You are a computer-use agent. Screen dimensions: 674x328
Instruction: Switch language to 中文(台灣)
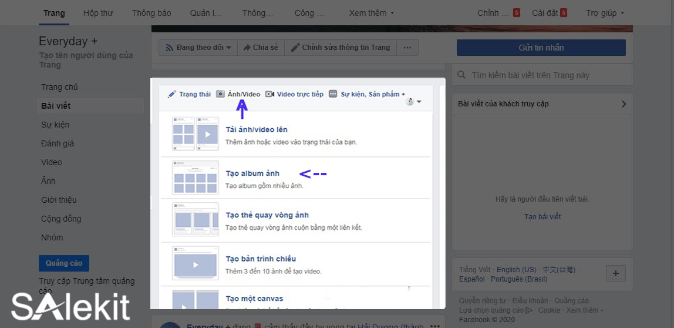[x=558, y=269]
